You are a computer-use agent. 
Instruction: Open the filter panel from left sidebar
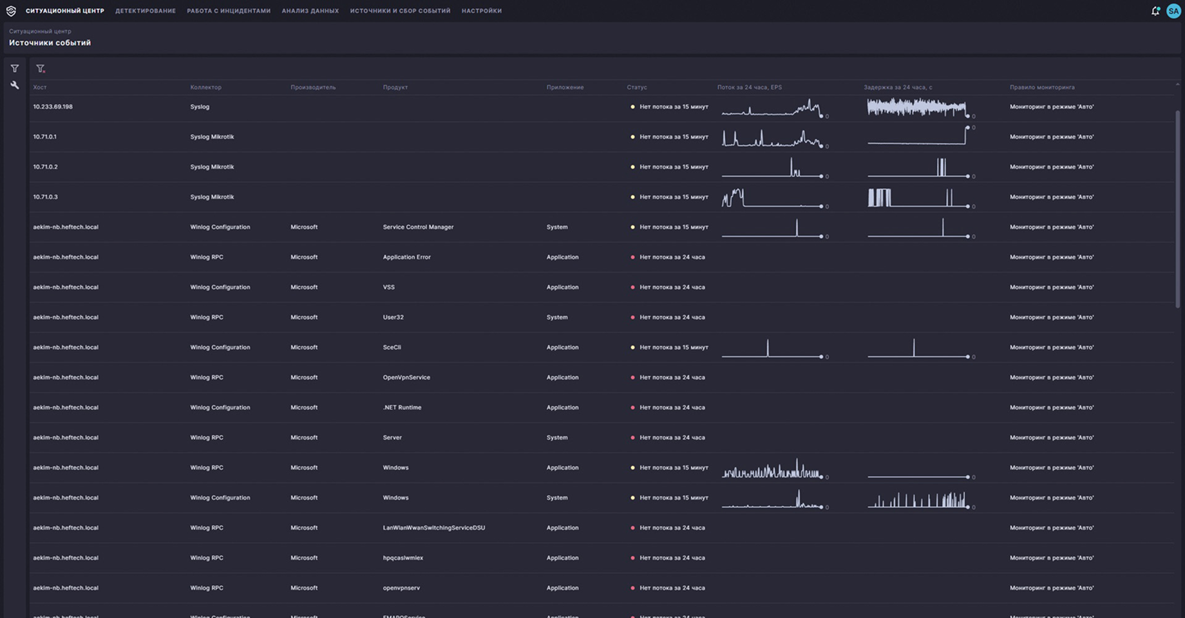15,68
